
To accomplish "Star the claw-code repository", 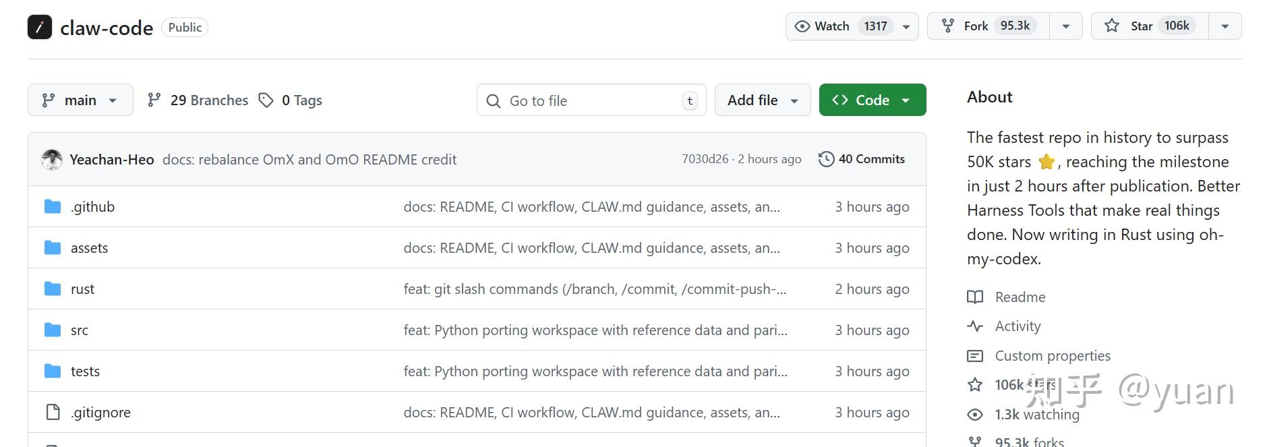I will tap(1149, 26).
